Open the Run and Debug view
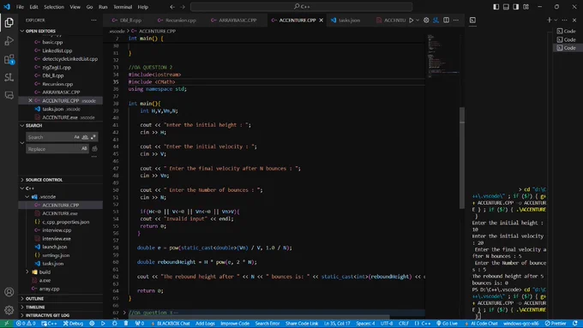The image size is (583, 328). click(x=9, y=41)
